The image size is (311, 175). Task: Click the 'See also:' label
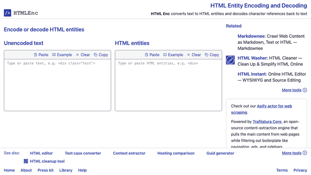click(x=12, y=153)
